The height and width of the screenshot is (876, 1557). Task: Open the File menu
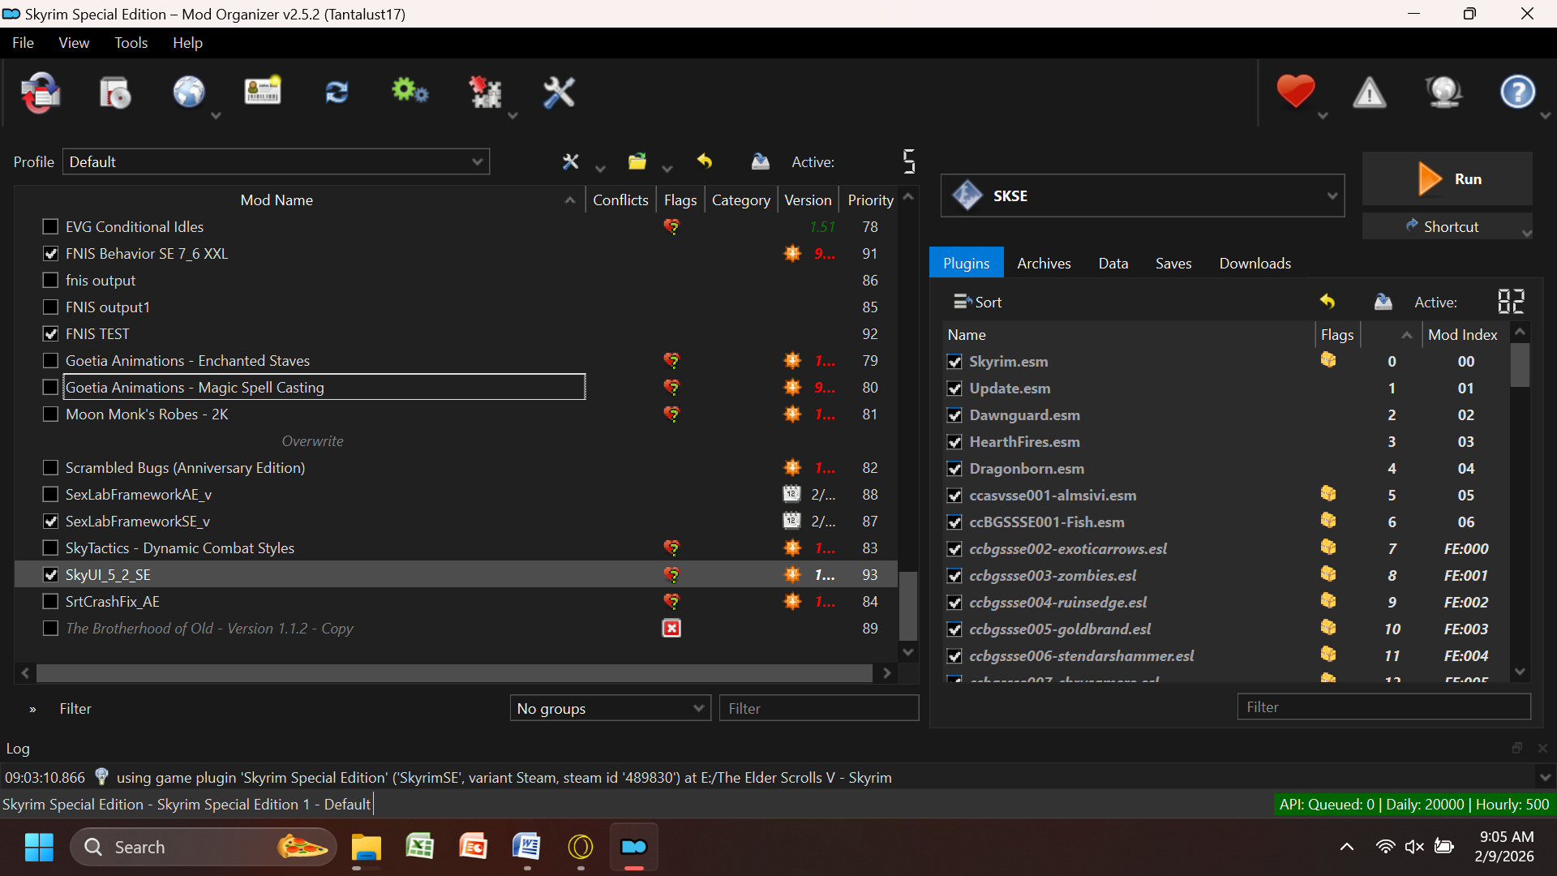tap(23, 43)
